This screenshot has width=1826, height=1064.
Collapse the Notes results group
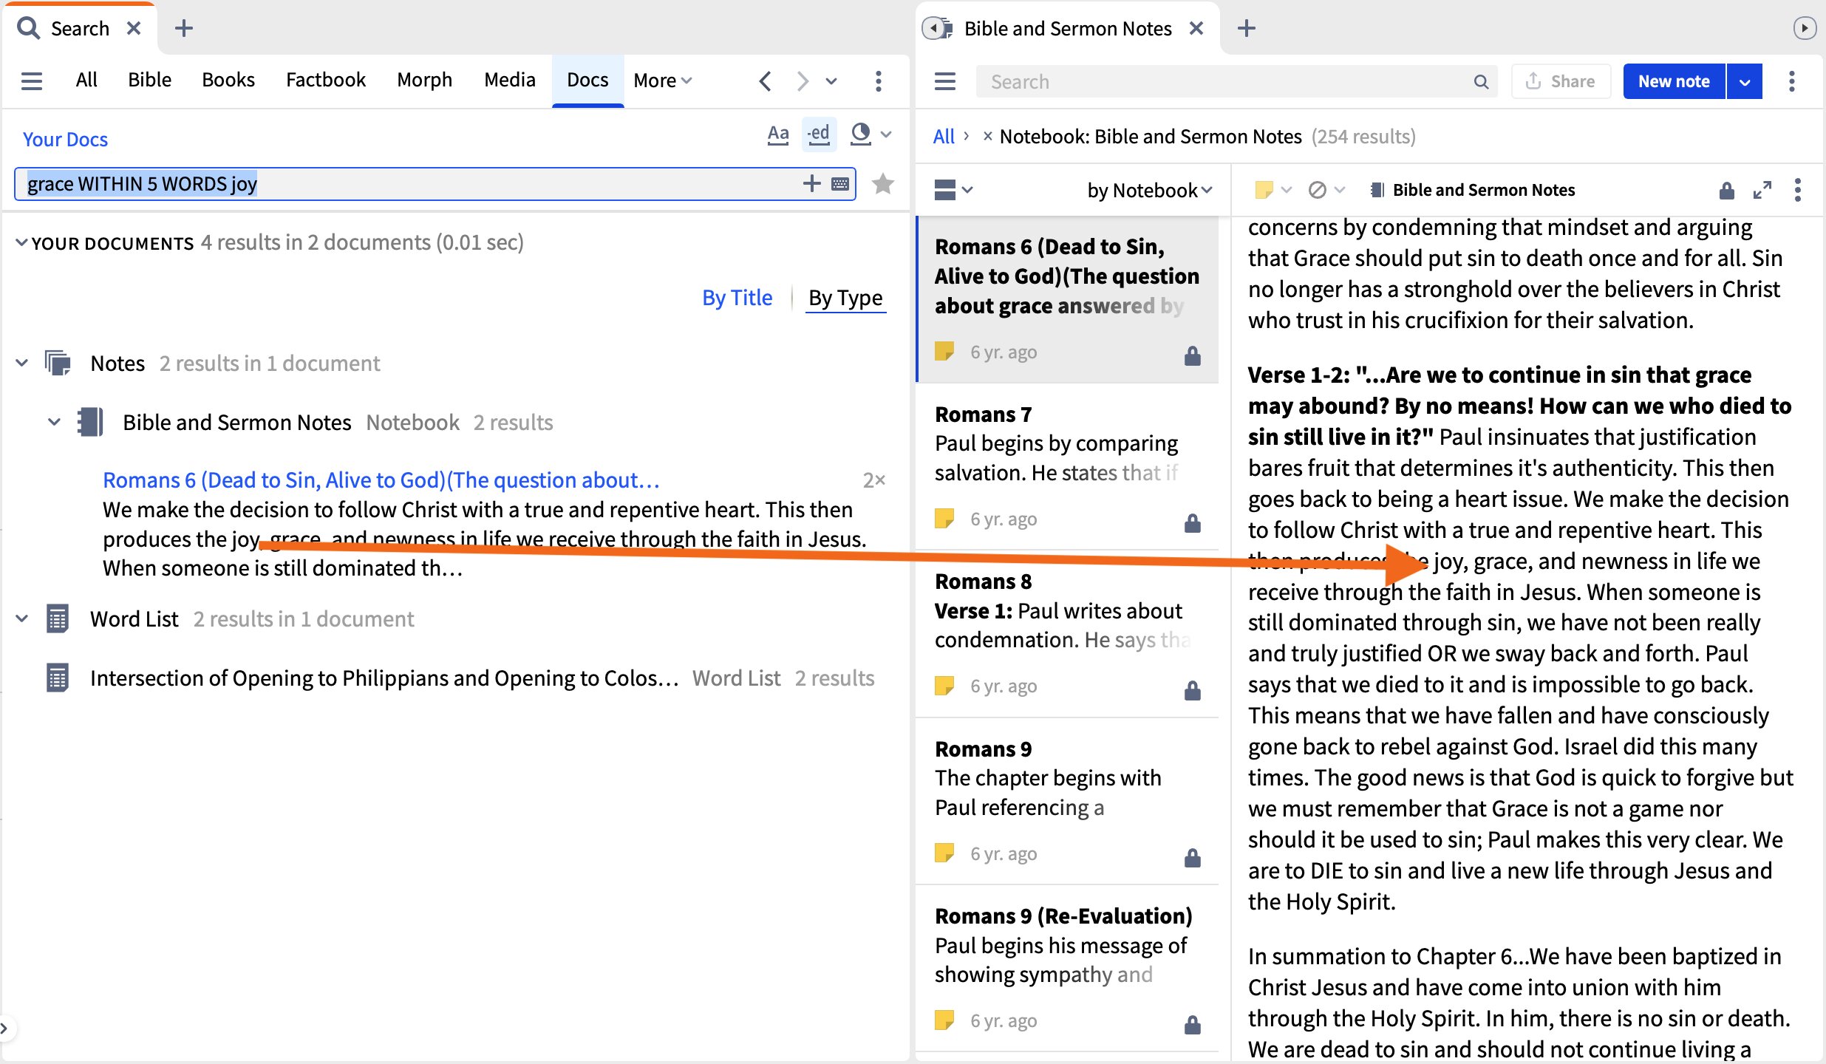[22, 363]
